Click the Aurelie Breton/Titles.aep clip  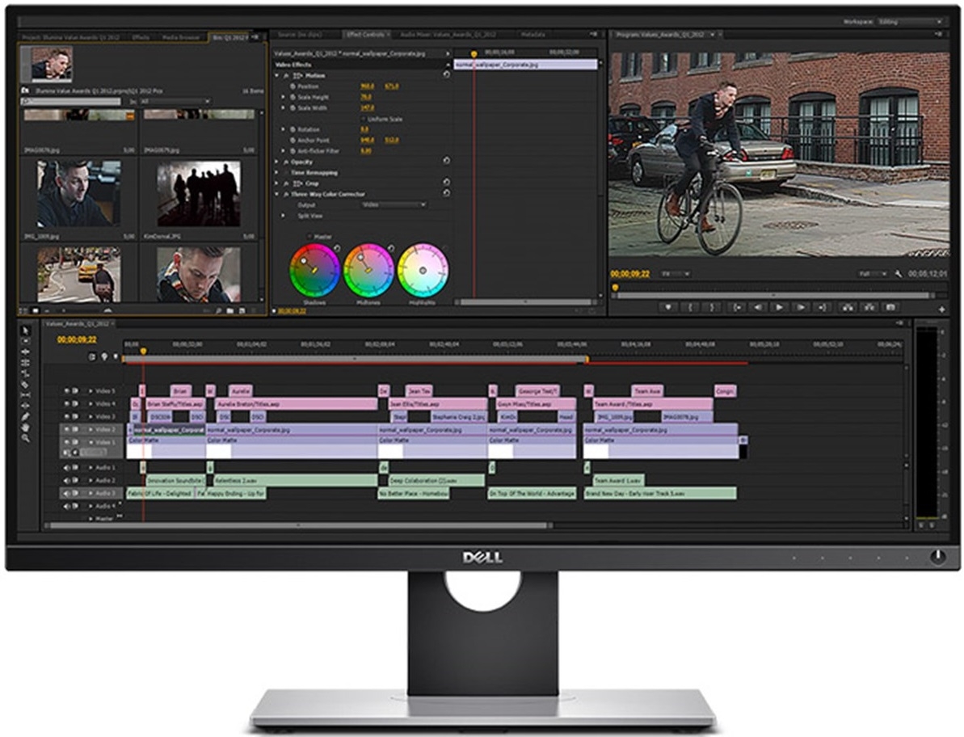[x=297, y=404]
